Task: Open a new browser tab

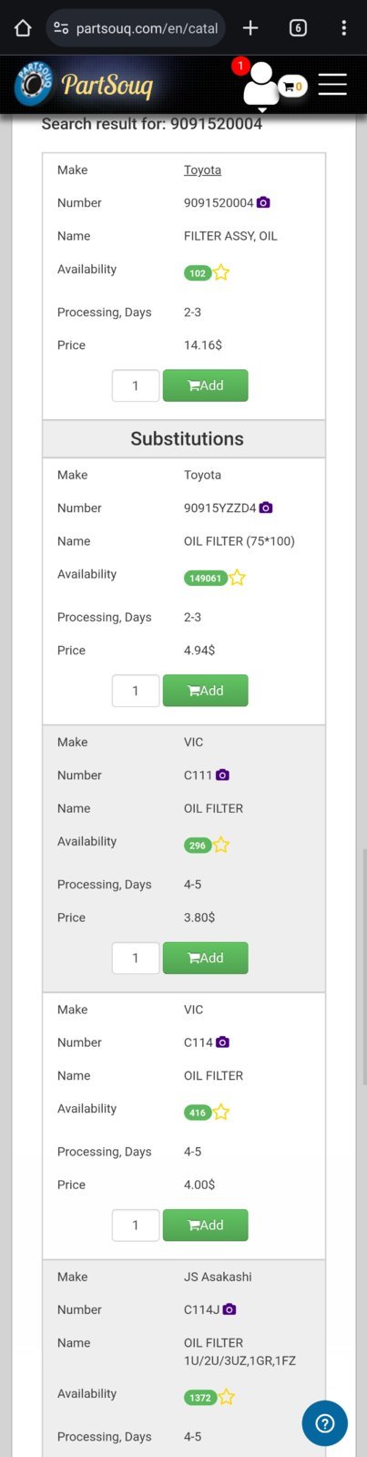Action: [250, 27]
